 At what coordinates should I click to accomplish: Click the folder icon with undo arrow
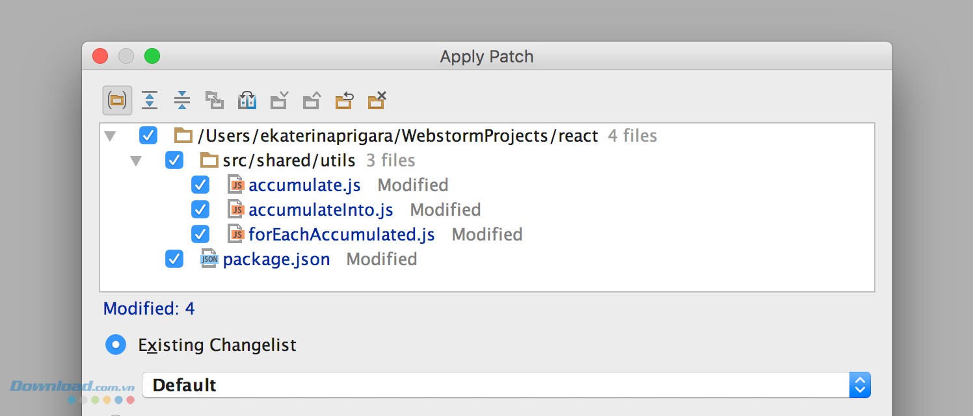[x=344, y=100]
